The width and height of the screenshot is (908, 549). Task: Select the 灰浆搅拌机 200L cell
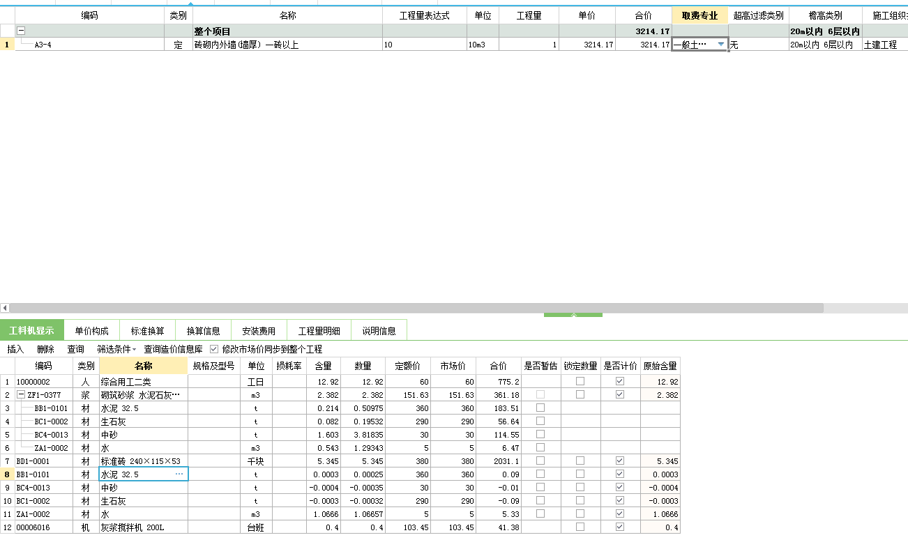[x=144, y=527]
